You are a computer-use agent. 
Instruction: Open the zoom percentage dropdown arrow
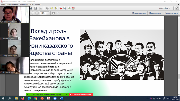point(48,13)
